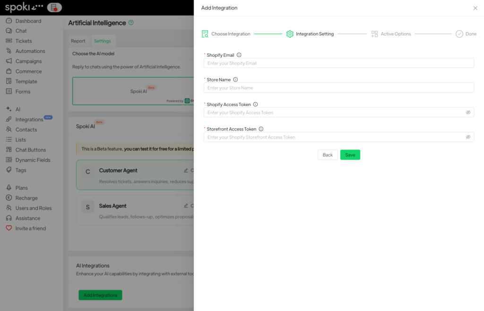The height and width of the screenshot is (311, 484).
Task: Click the Storefront Access Token info icon
Action: coord(261,129)
